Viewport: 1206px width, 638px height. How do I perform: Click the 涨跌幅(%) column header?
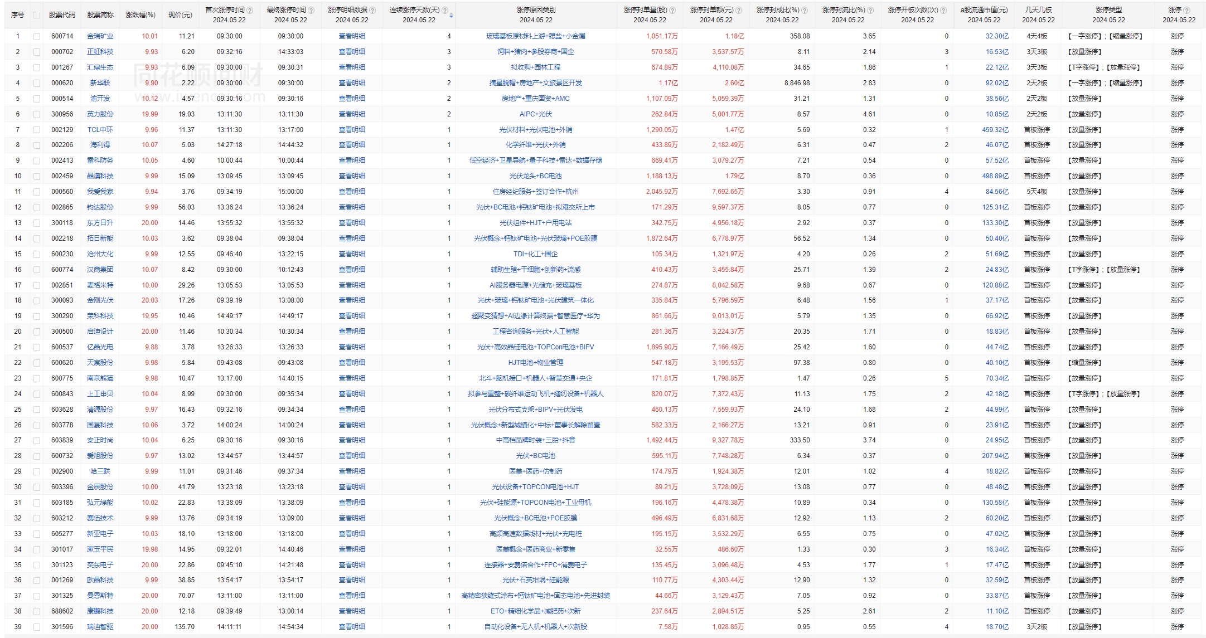(x=141, y=15)
